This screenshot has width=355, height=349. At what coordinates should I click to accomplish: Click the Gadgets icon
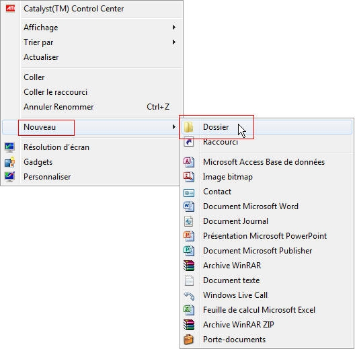click(9, 162)
